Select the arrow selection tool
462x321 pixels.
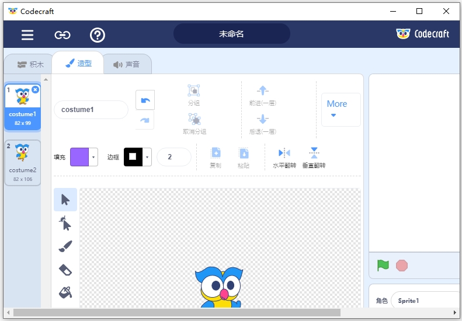[65, 200]
